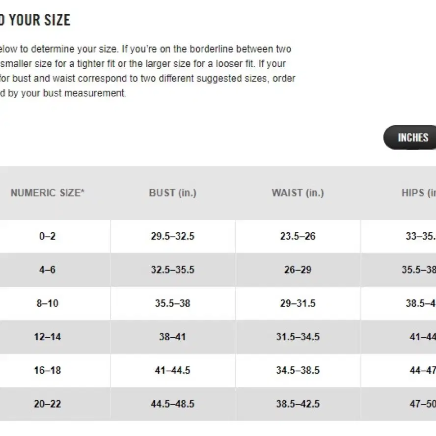Click waist value 38.5–42.5 cell
This screenshot has height=436, width=436.
click(x=298, y=404)
